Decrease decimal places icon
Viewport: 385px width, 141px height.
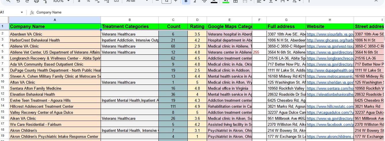(97, 1)
